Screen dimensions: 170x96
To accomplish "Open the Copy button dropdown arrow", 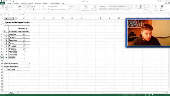I will point(14,8).
